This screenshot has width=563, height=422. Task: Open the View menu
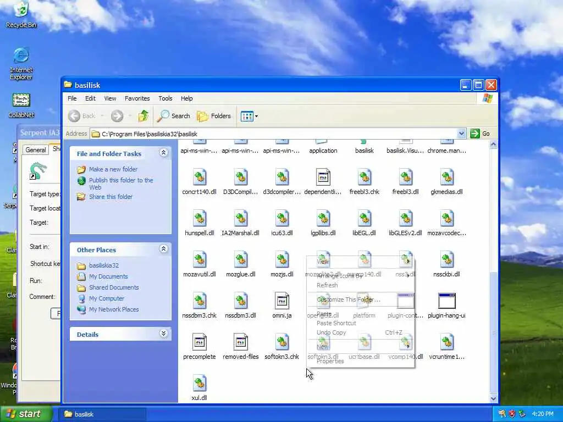(110, 98)
